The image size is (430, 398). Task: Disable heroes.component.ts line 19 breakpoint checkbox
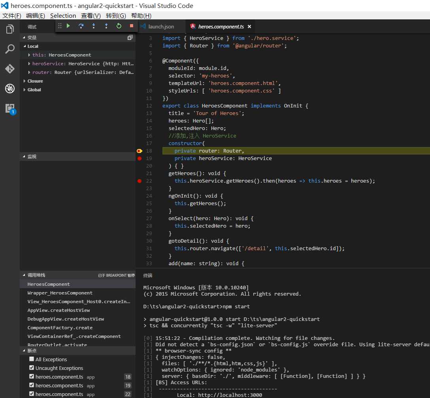32,385
